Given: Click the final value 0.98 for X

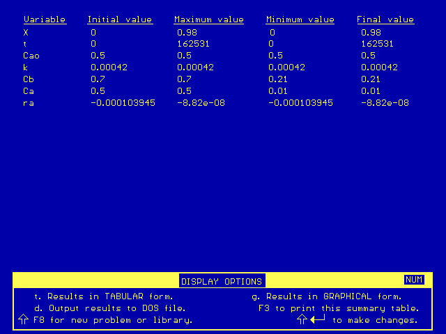Looking at the screenshot, I should 371,32.
